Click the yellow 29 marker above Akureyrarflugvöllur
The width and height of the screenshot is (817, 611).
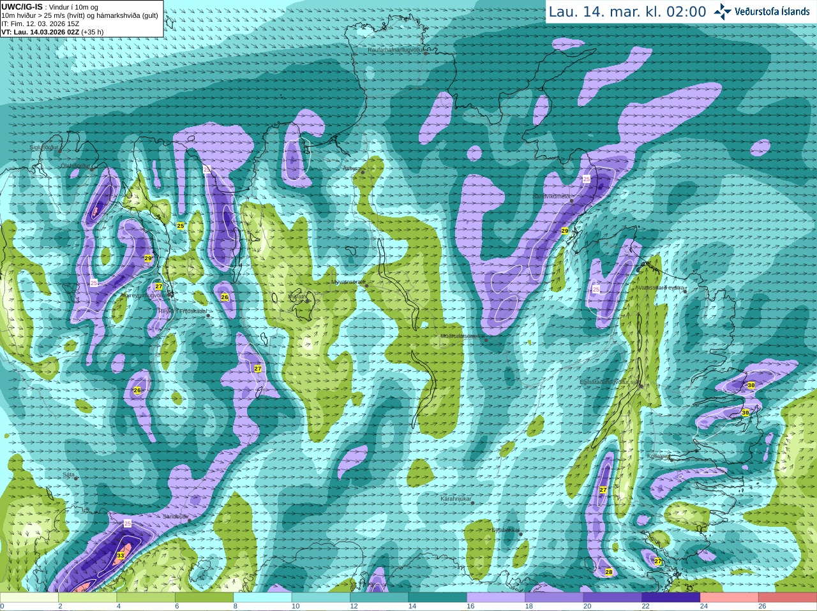(x=148, y=258)
